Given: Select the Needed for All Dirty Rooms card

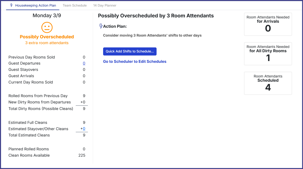Looking at the screenshot, I should coord(268,54).
